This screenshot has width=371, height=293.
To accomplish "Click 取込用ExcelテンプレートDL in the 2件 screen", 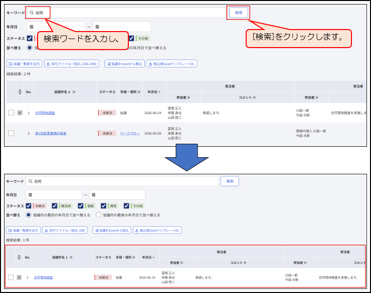I will [x=171, y=64].
